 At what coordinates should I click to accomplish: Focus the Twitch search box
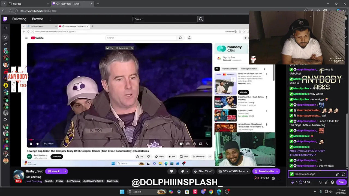pos(165,19)
